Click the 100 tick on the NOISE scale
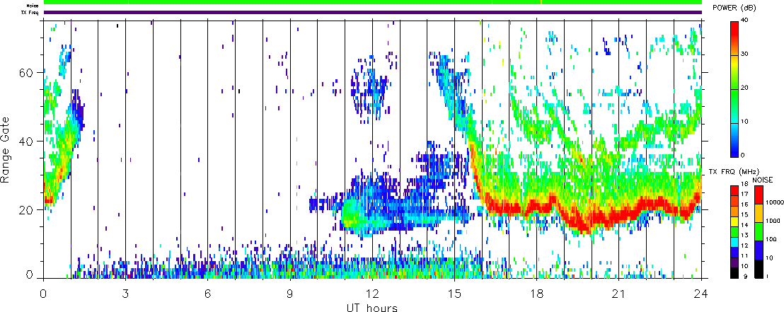 coord(771,240)
